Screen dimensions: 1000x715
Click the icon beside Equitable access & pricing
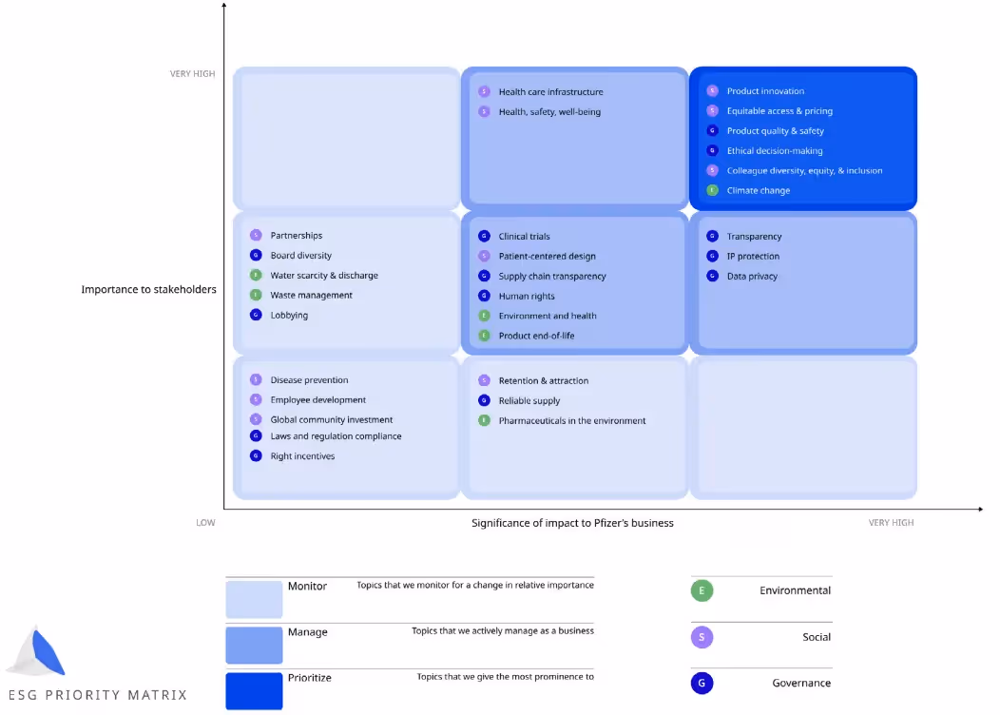click(712, 111)
